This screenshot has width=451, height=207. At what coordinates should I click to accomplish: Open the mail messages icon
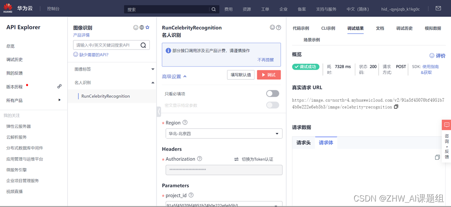(438, 8)
